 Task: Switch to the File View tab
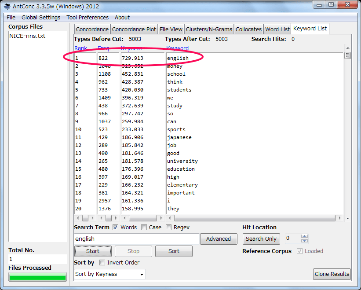[x=171, y=29]
